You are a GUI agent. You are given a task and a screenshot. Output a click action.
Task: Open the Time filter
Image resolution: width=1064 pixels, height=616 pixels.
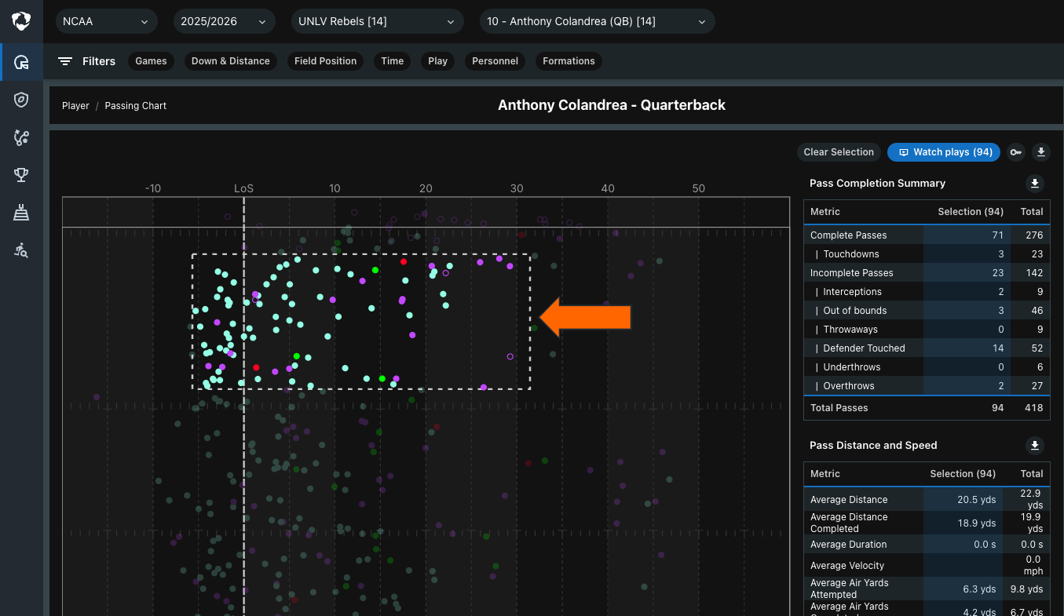pyautogui.click(x=393, y=61)
